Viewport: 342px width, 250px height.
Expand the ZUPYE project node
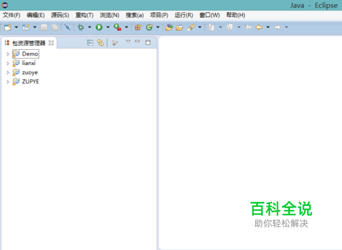[x=8, y=82]
